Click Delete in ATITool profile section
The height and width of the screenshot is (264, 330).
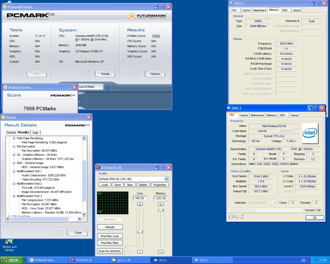143,185
